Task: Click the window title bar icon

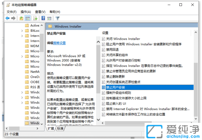Action: (x=8, y=5)
